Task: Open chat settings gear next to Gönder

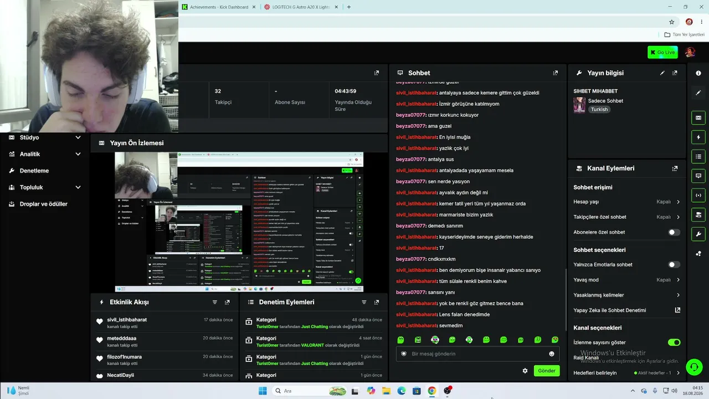Action: click(x=525, y=371)
